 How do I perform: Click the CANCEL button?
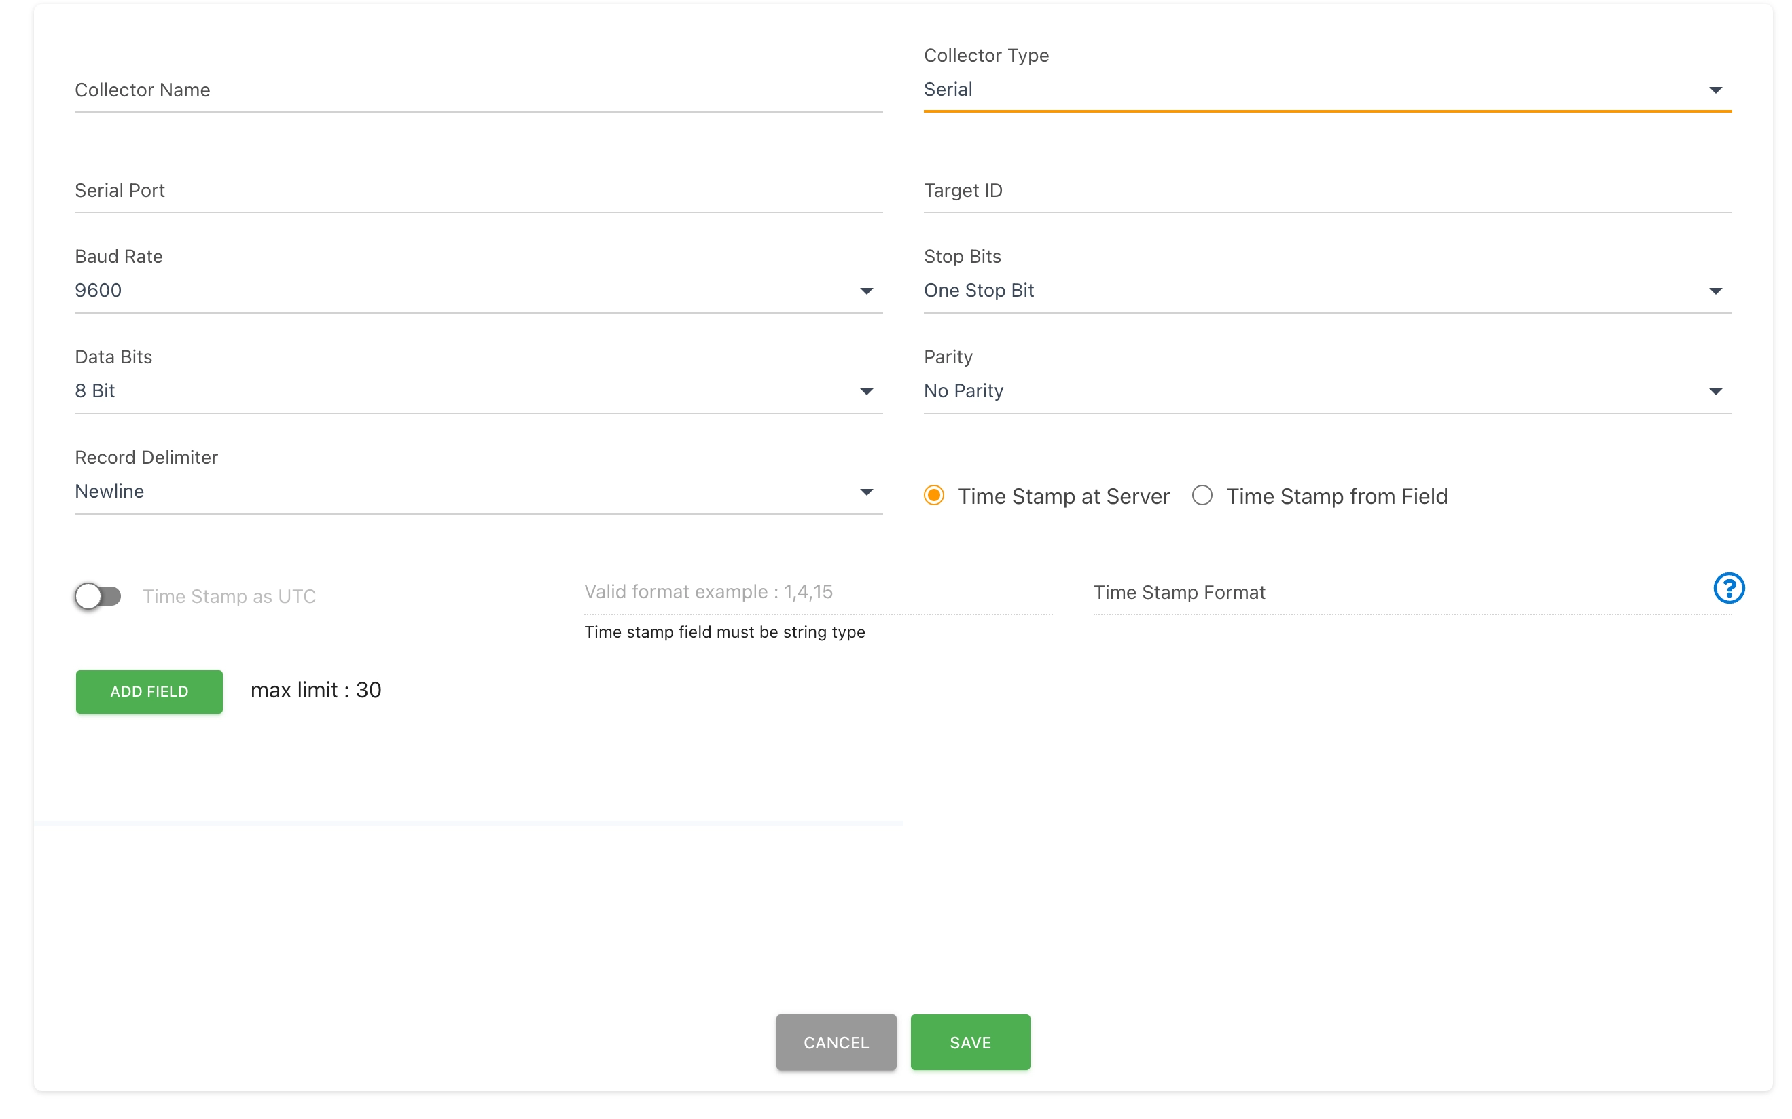point(836,1042)
